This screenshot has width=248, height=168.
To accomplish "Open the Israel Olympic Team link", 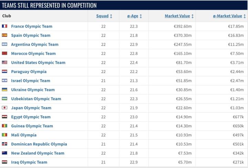I will (x=31, y=81).
